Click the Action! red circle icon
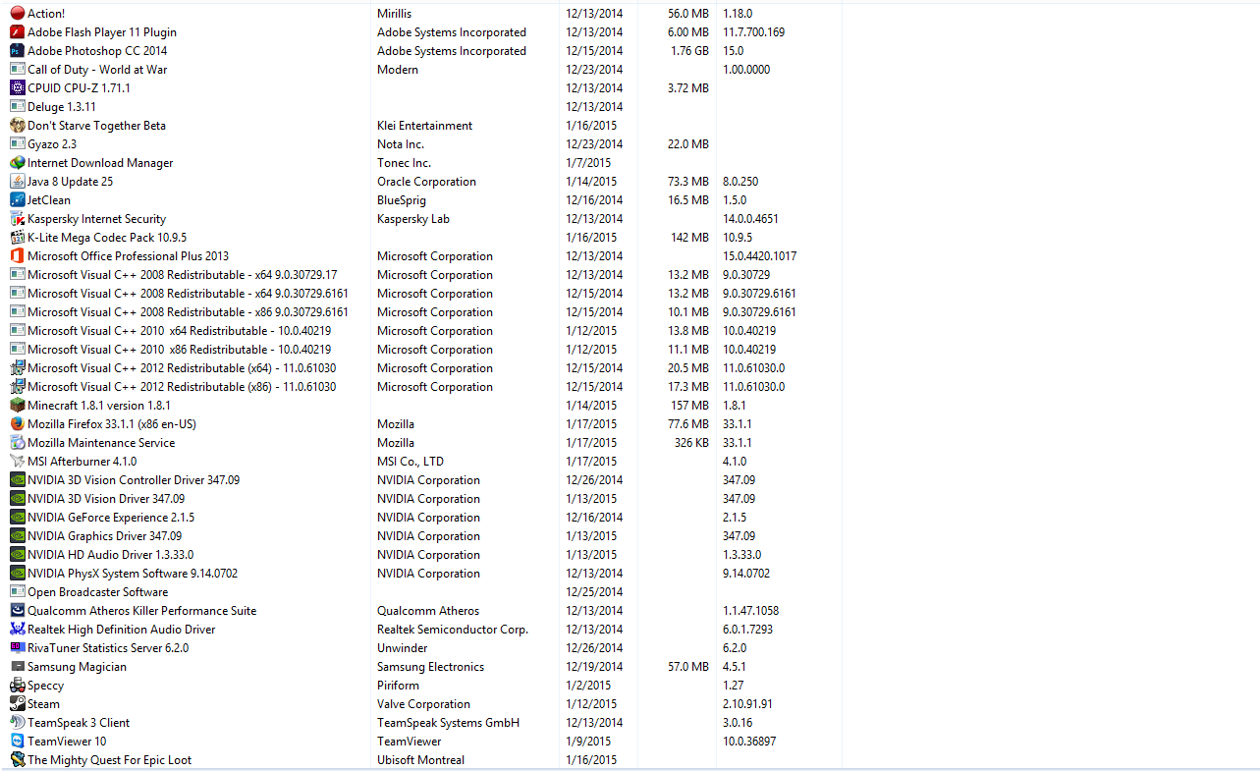Viewport: 1260px width, 771px height. (x=18, y=14)
